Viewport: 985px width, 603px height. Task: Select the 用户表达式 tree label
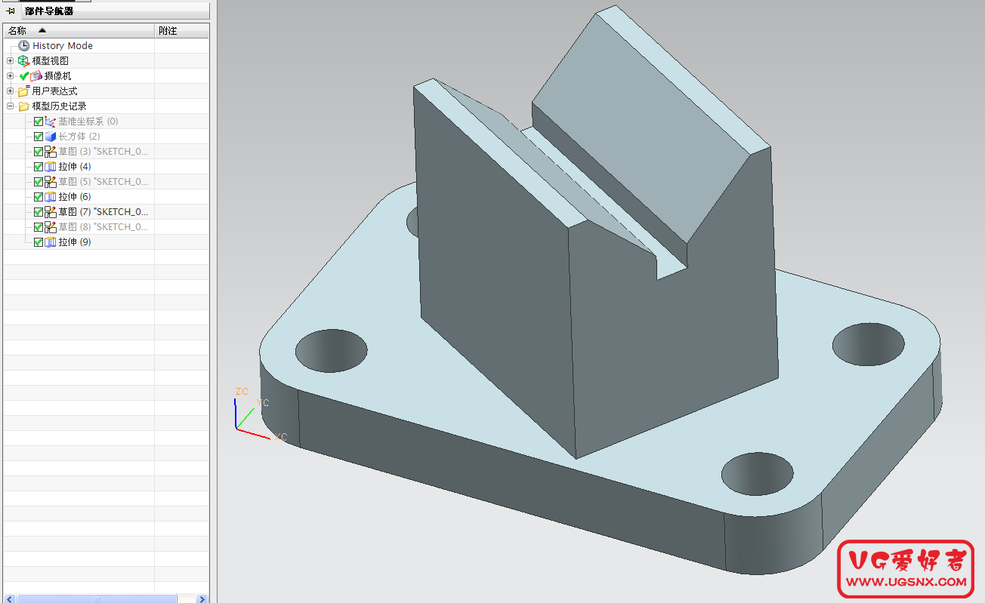coord(54,91)
